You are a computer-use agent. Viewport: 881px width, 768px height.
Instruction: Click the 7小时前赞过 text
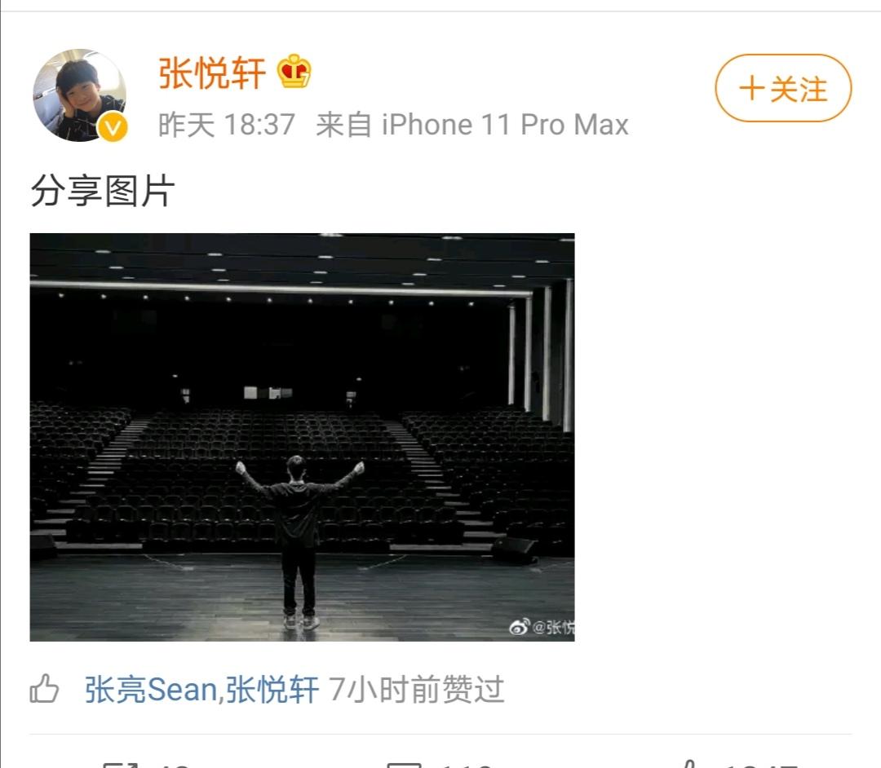416,690
